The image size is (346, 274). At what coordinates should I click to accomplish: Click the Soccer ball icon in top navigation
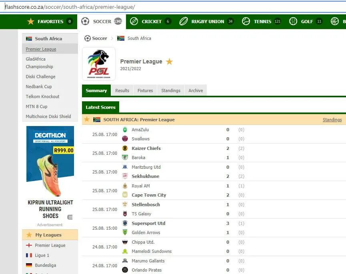(85, 22)
